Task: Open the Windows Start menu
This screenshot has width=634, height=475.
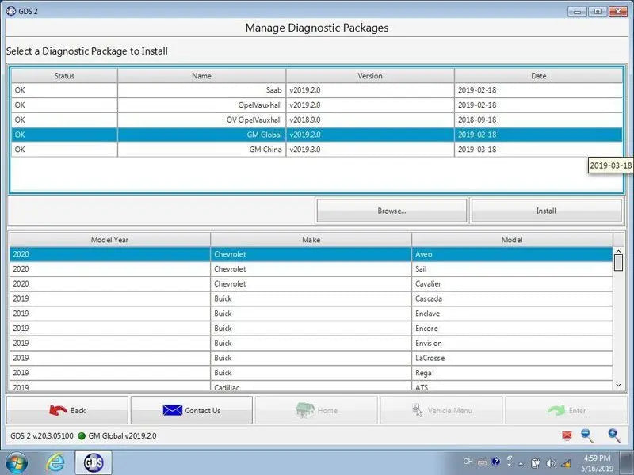Action: tap(16, 462)
